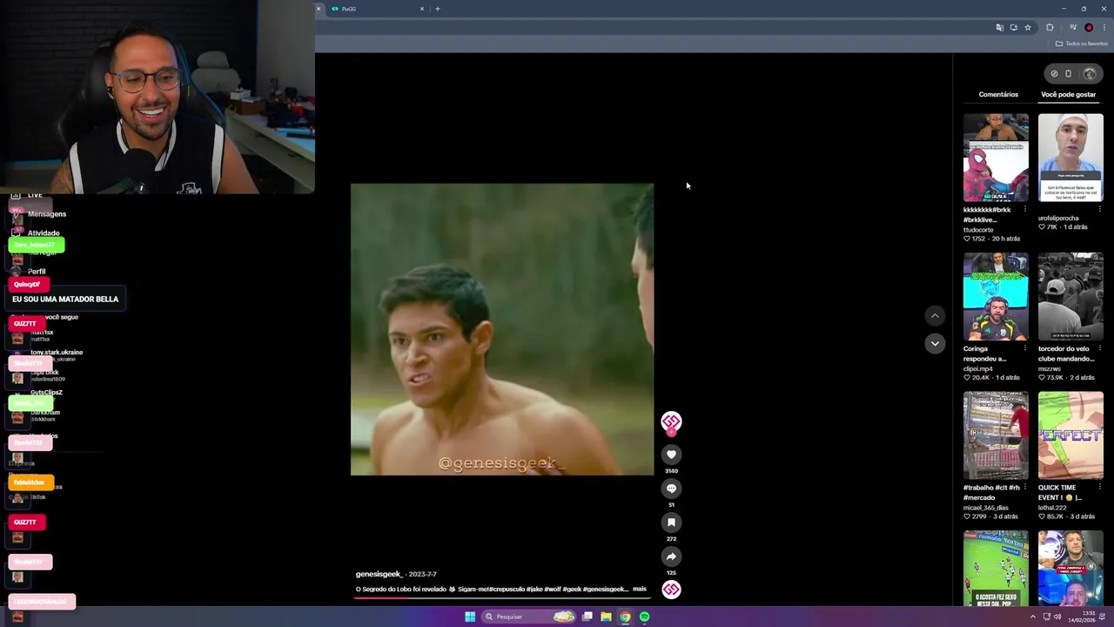Click the Chrome taskbar icon
Image resolution: width=1114 pixels, height=627 pixels.
point(625,617)
